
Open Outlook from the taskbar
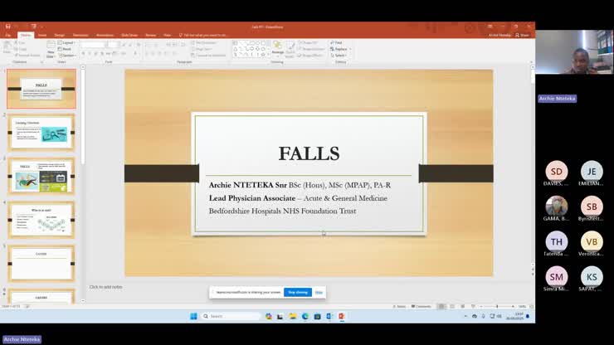pos(329,316)
